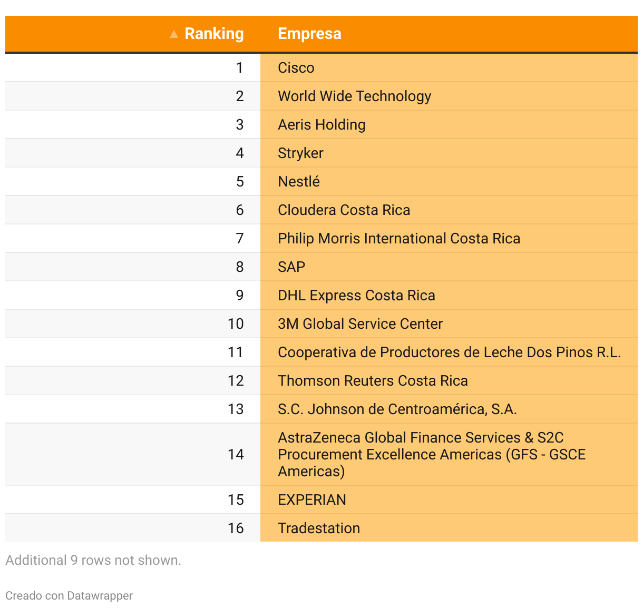Click ranking number 13 in S.C. Johnson row
The height and width of the screenshot is (608, 643).
pyautogui.click(x=236, y=409)
